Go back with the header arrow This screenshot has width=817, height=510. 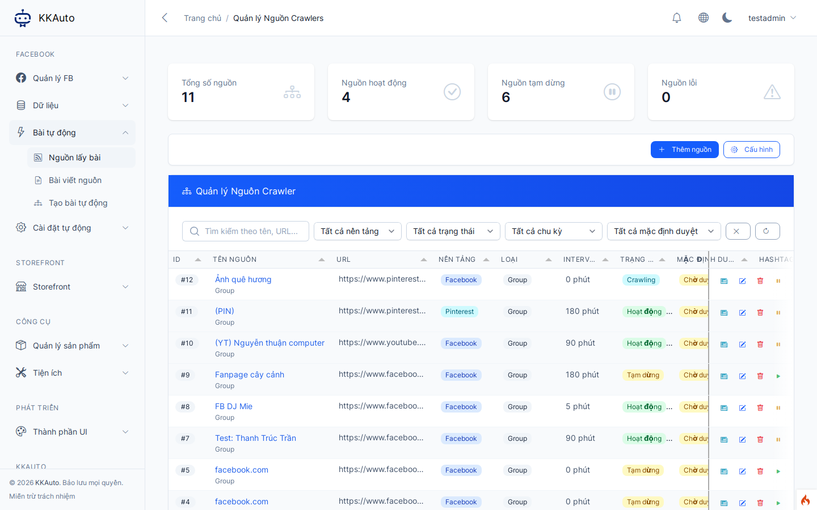[165, 18]
